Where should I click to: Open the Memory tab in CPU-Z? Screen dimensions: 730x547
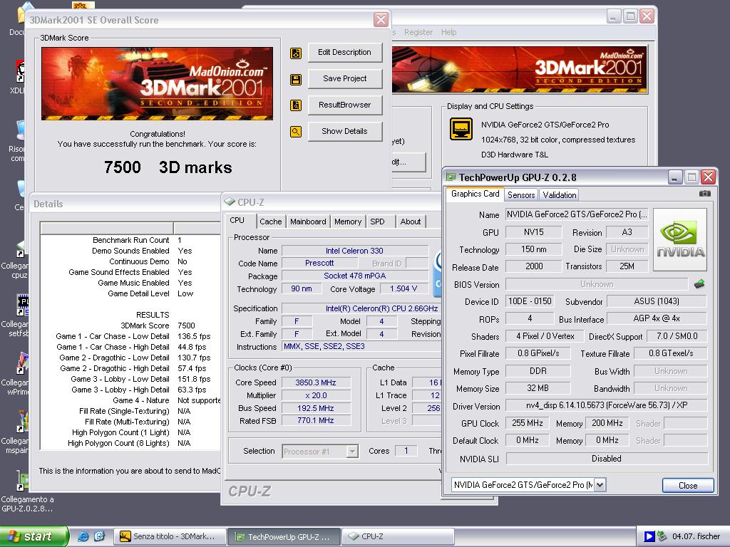(347, 222)
